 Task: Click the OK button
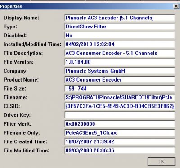click(x=162, y=162)
